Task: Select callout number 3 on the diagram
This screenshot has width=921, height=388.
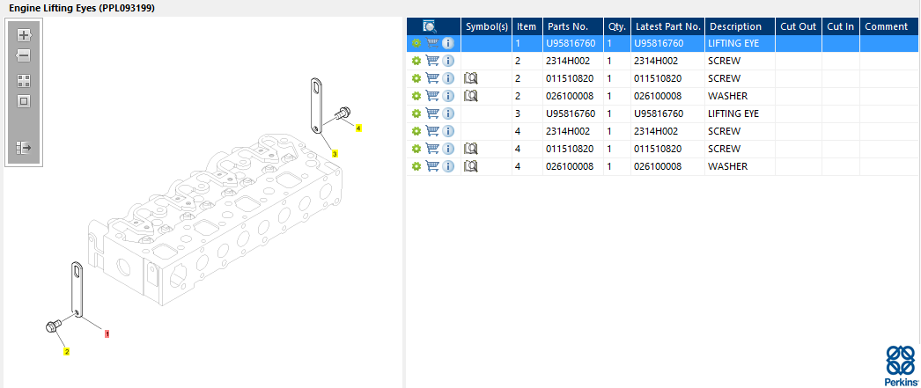Action: tap(335, 154)
